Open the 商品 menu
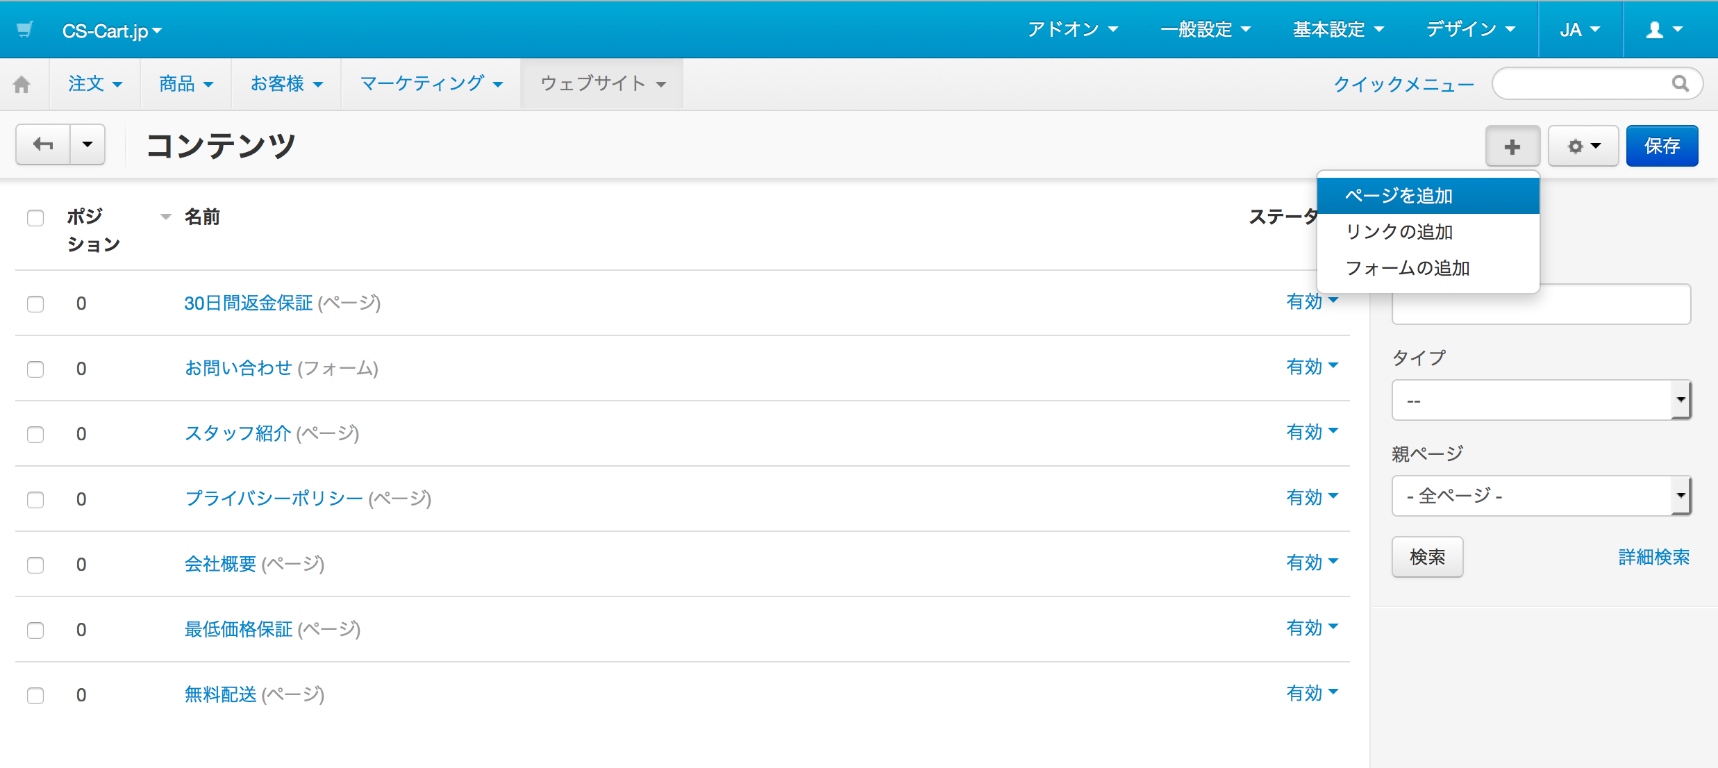The image size is (1718, 768). (x=186, y=83)
